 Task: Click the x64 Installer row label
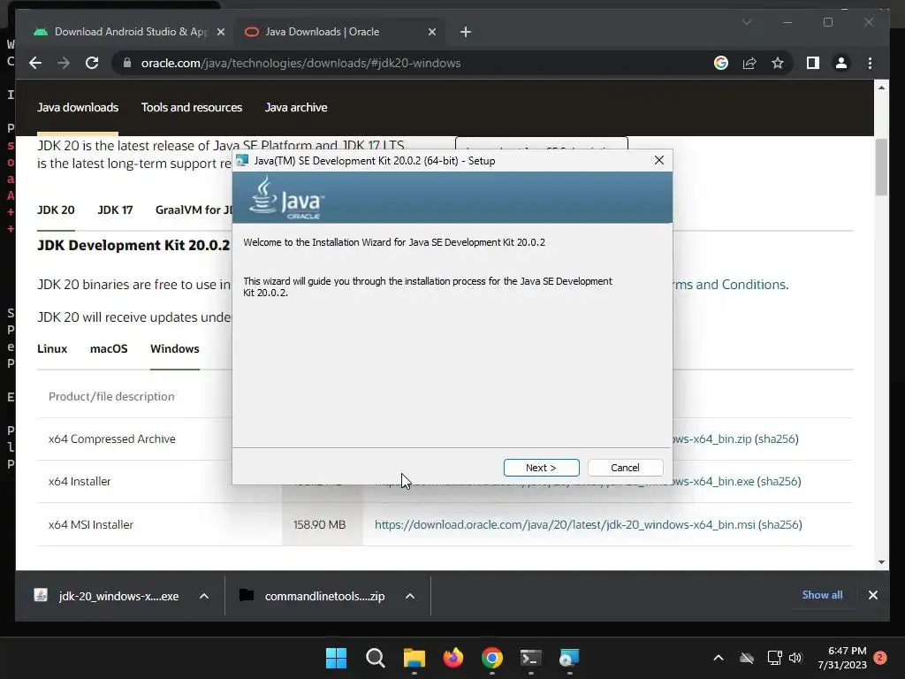pyautogui.click(x=80, y=482)
